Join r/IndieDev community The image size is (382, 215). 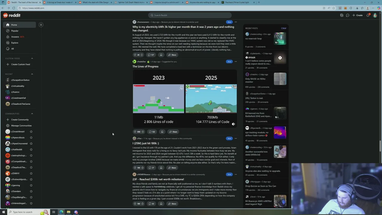point(229,62)
